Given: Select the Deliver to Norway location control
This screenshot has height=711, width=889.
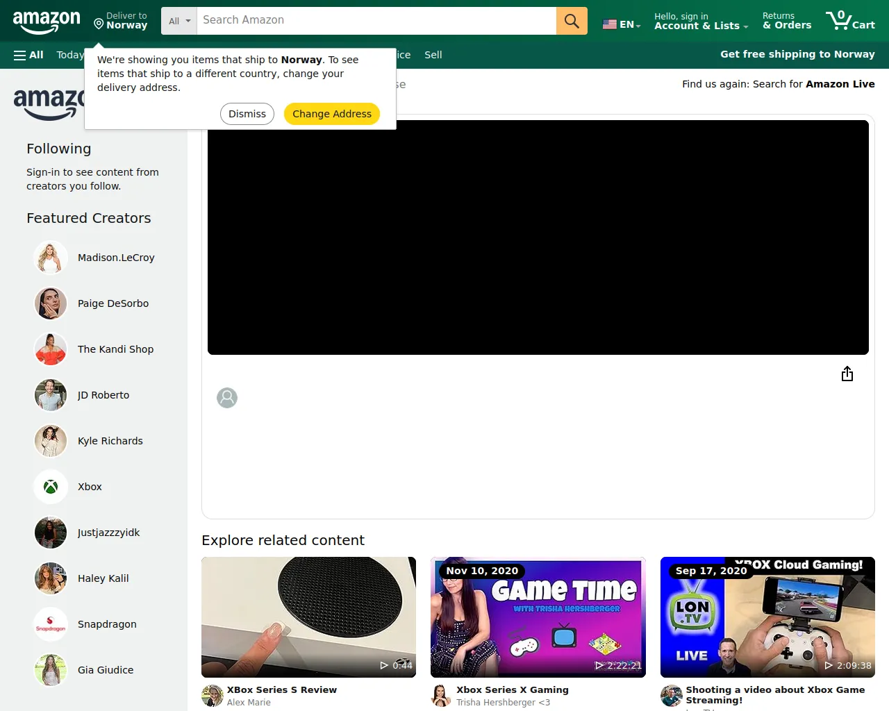Looking at the screenshot, I should coord(120,21).
